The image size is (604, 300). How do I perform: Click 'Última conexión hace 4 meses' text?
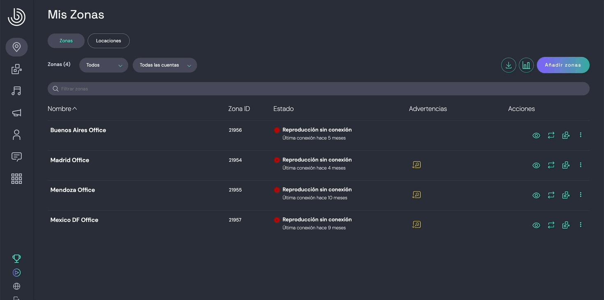[314, 168]
